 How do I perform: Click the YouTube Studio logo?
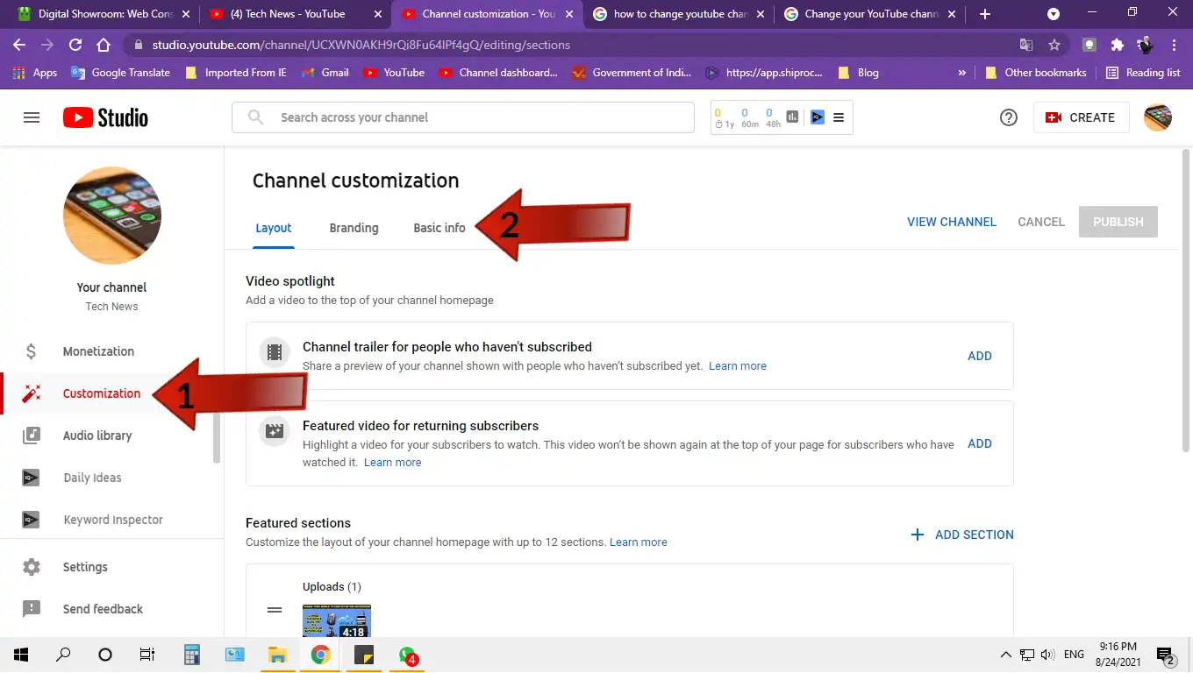tap(105, 117)
